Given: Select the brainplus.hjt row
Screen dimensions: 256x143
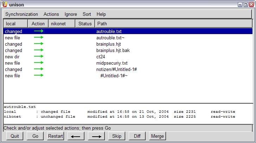Looking at the screenshot, I should point(128,44).
